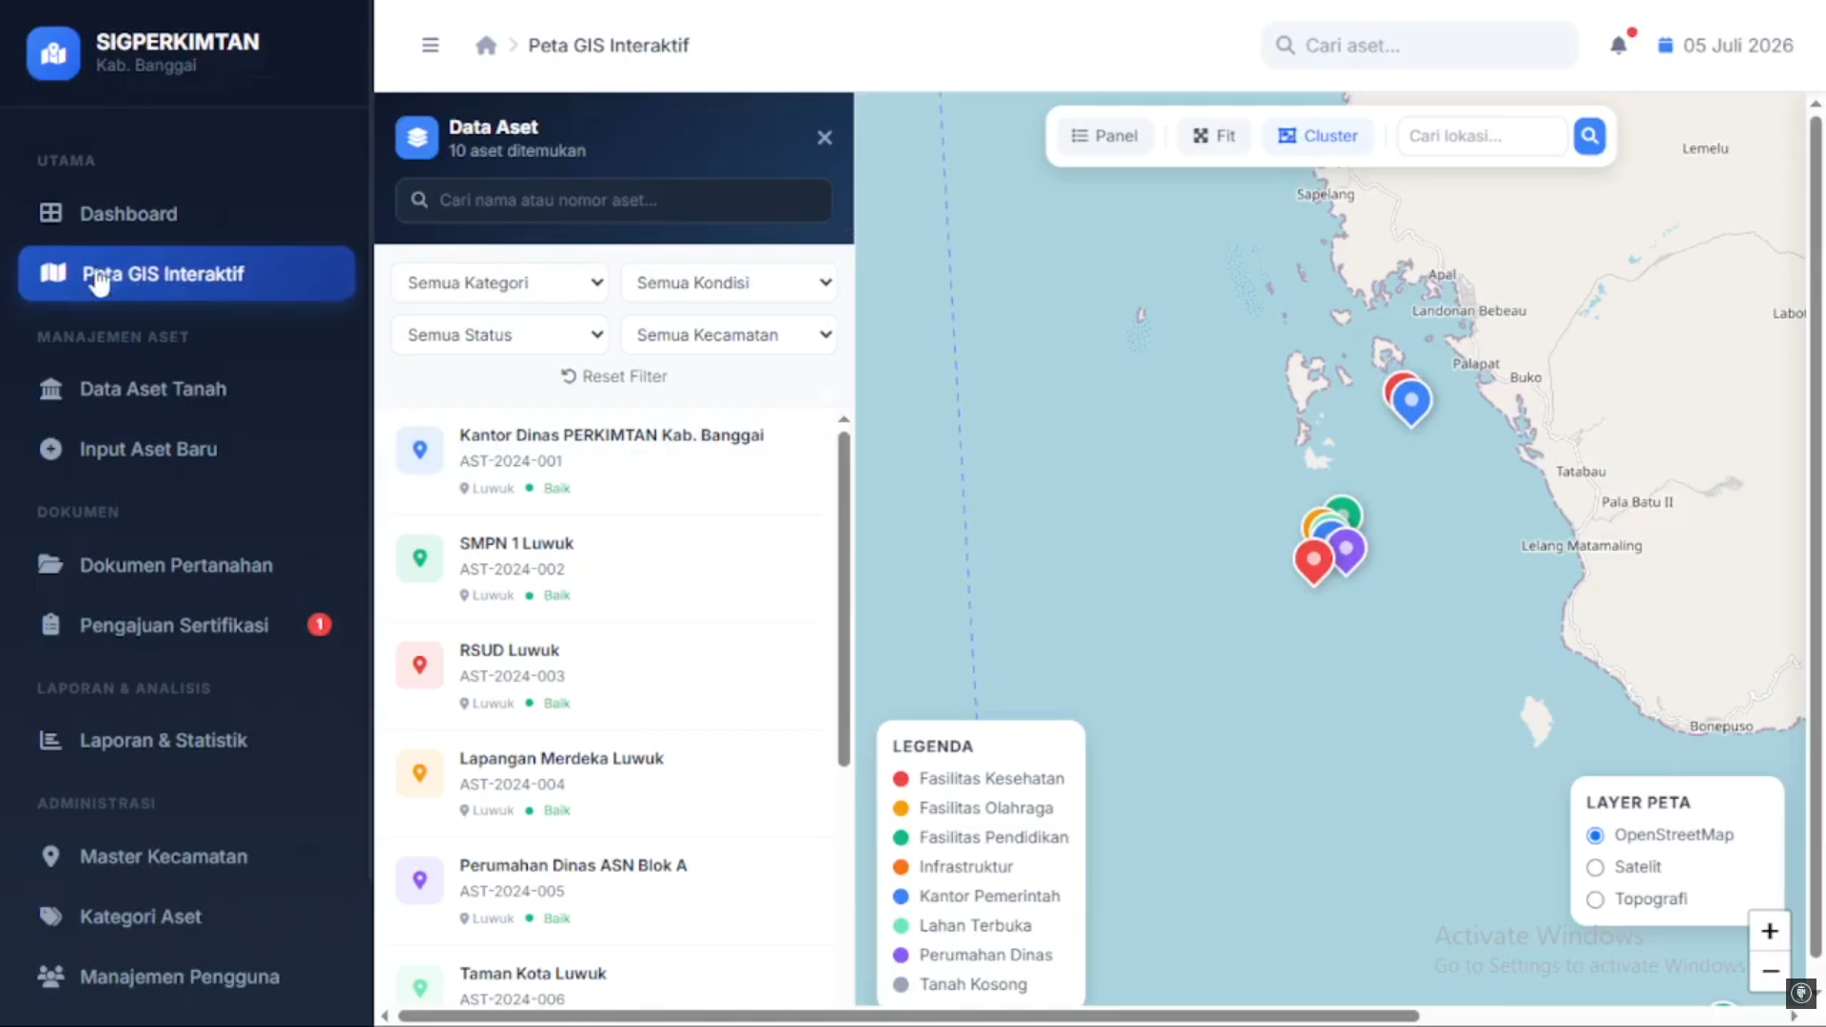Toggle the hamburger menu icon
1826x1027 pixels.
(430, 46)
